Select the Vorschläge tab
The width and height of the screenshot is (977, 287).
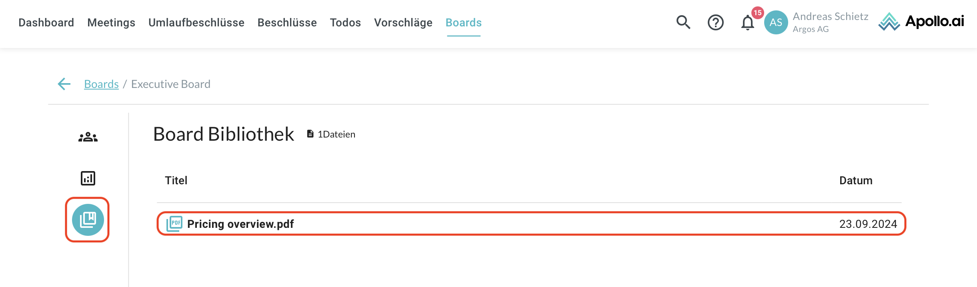pyautogui.click(x=403, y=23)
